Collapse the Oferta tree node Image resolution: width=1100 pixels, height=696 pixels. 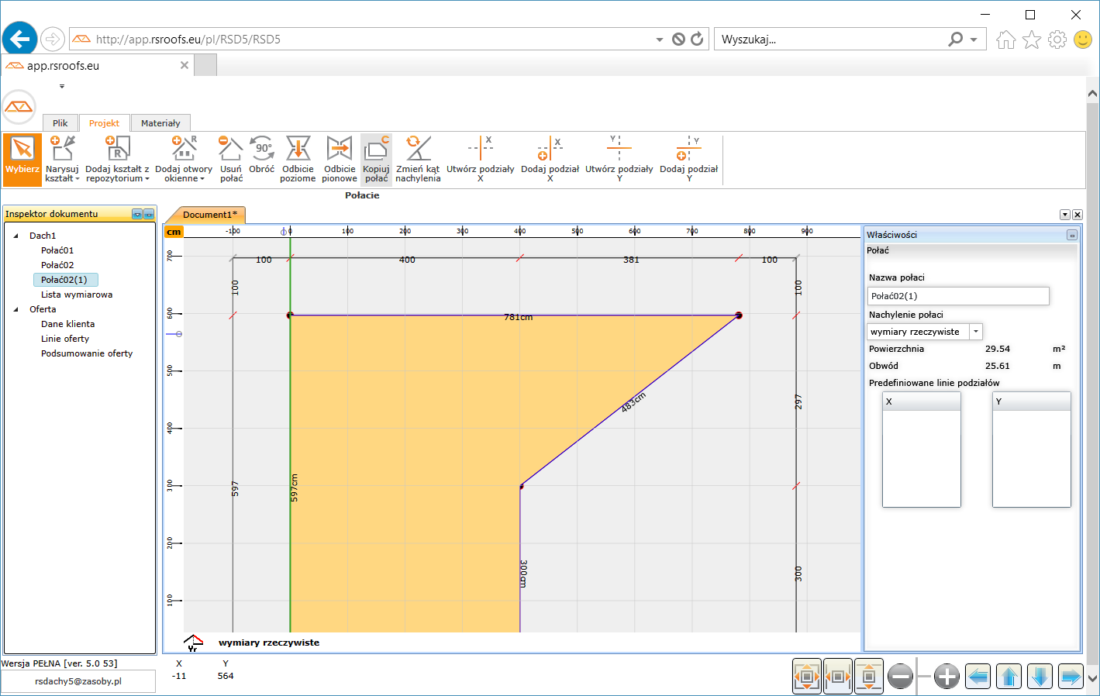point(16,309)
